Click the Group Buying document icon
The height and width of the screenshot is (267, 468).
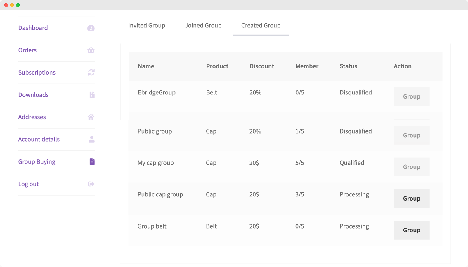[92, 161]
